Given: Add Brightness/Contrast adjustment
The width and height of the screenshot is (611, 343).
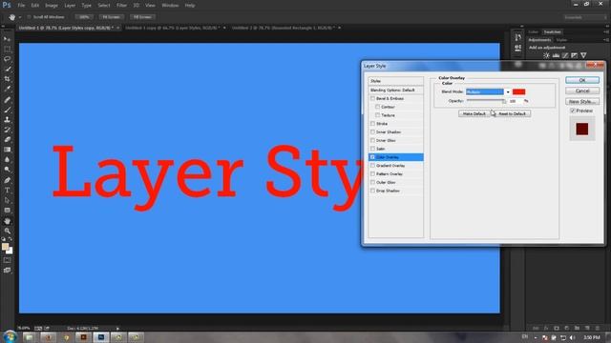Looking at the screenshot, I should [547, 55].
